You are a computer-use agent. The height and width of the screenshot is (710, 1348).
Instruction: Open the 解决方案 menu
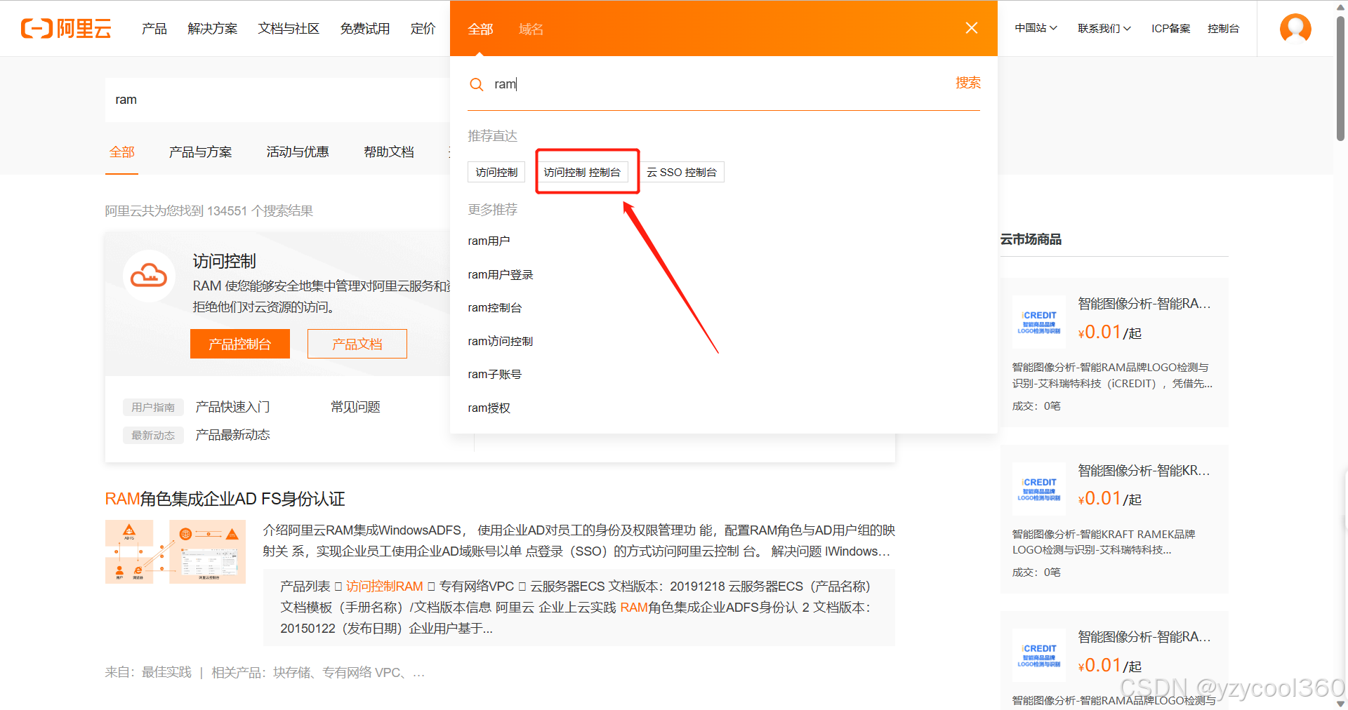[x=213, y=28]
